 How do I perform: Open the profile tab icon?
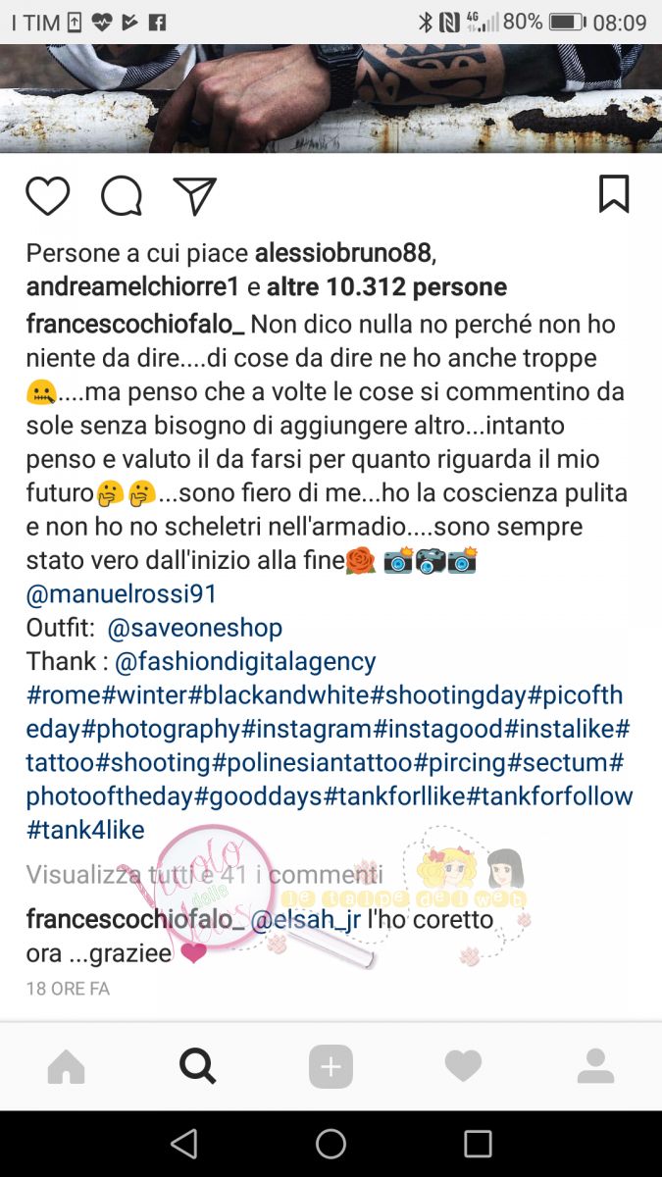595,1066
